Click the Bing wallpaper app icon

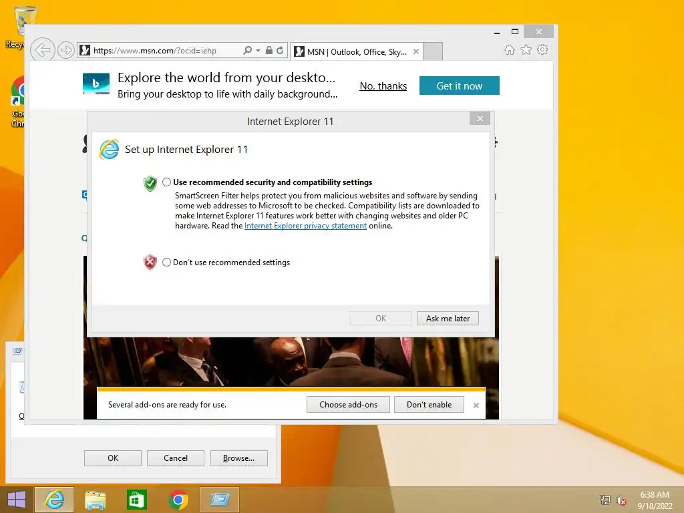[96, 83]
